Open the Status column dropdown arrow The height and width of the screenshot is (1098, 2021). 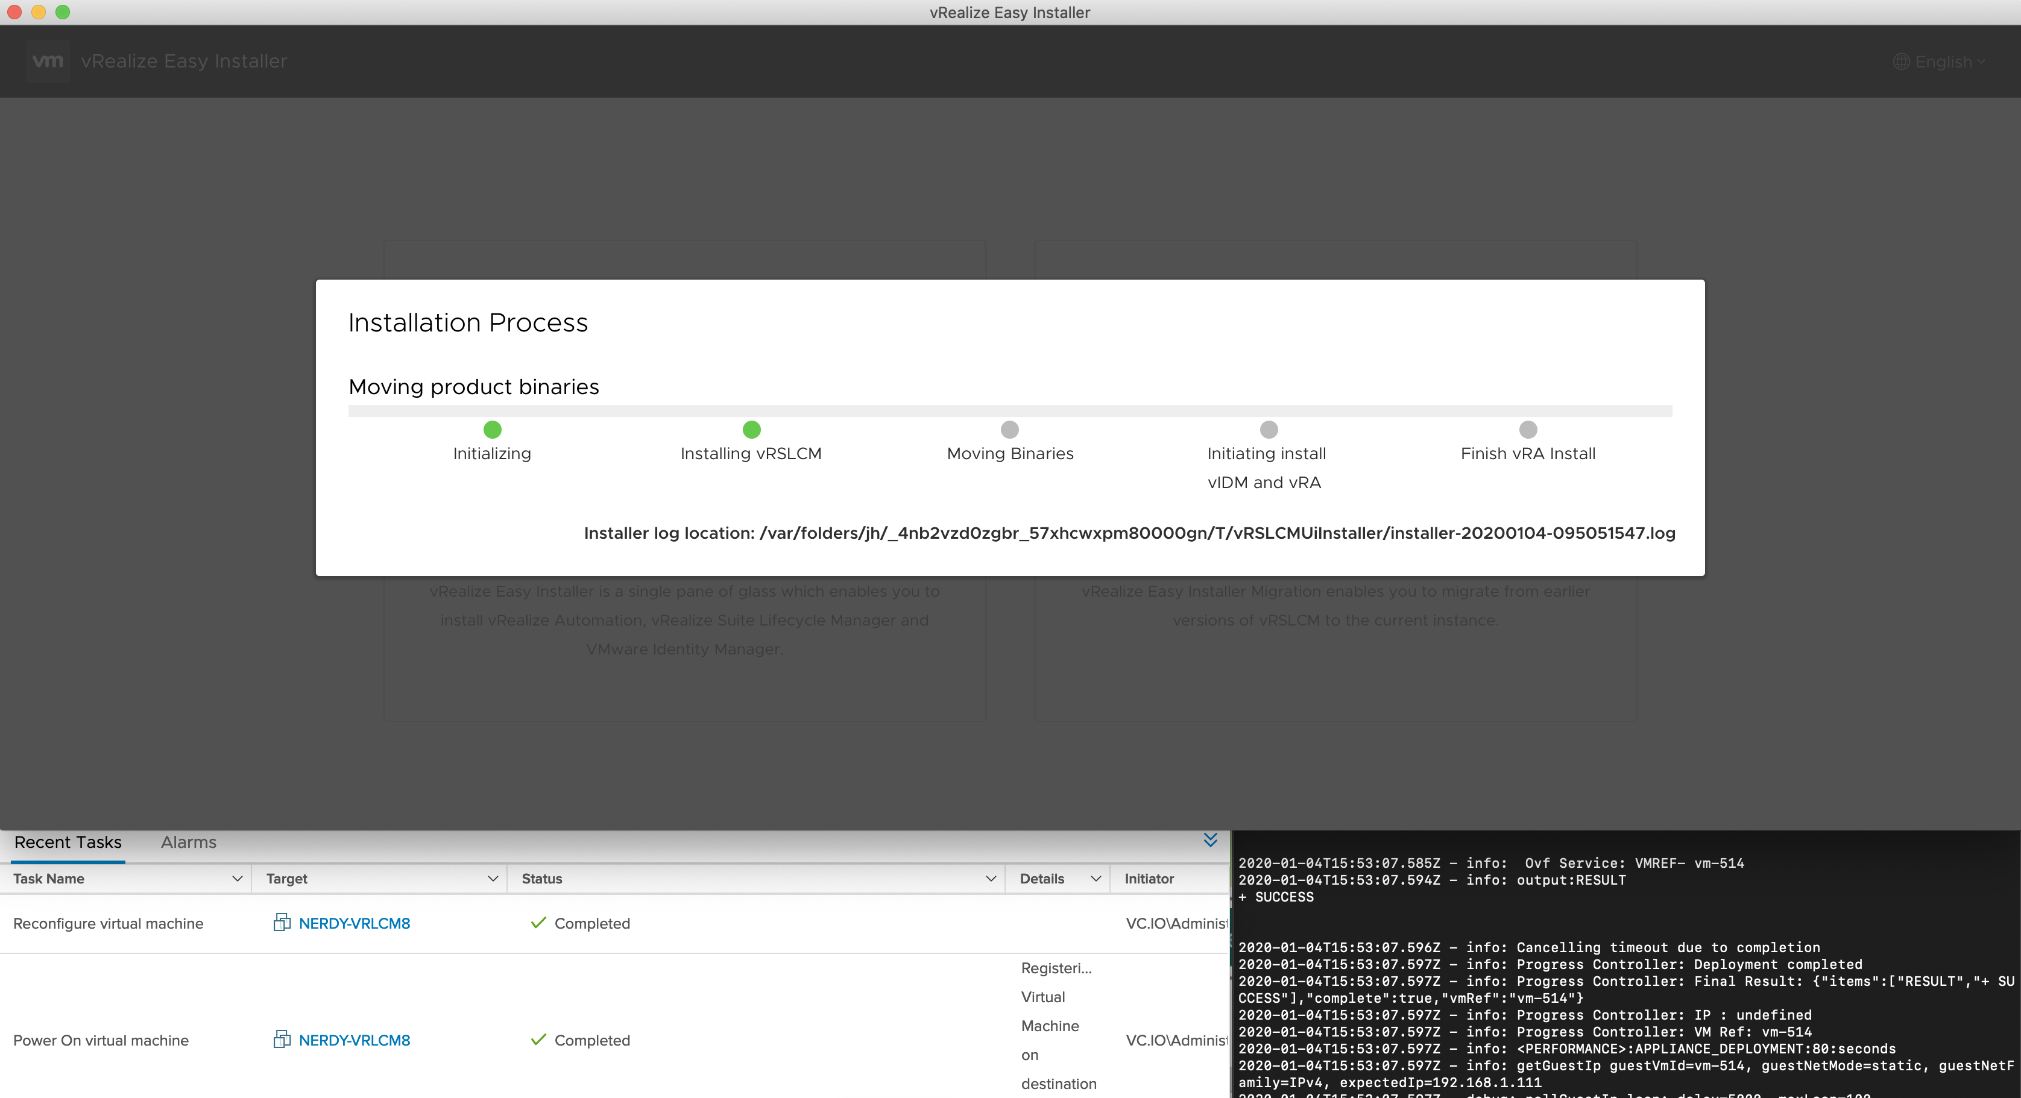(x=990, y=879)
